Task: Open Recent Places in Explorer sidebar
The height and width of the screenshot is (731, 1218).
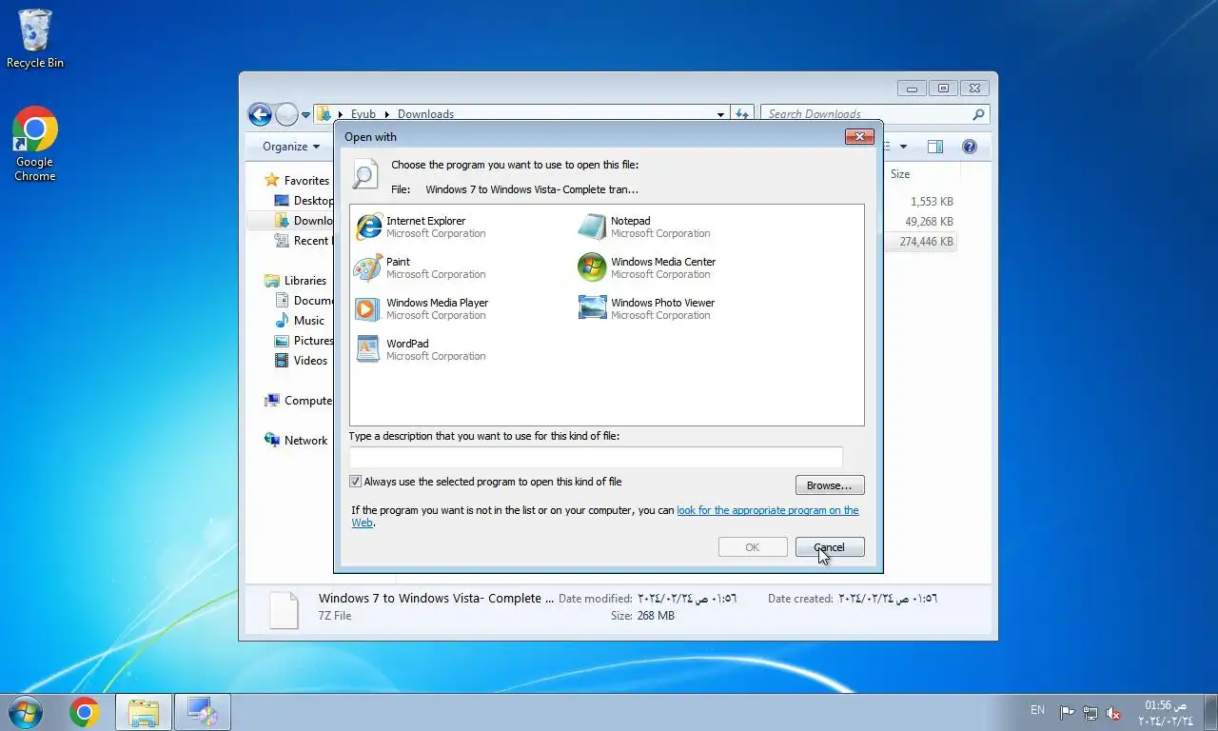Action: point(304,241)
